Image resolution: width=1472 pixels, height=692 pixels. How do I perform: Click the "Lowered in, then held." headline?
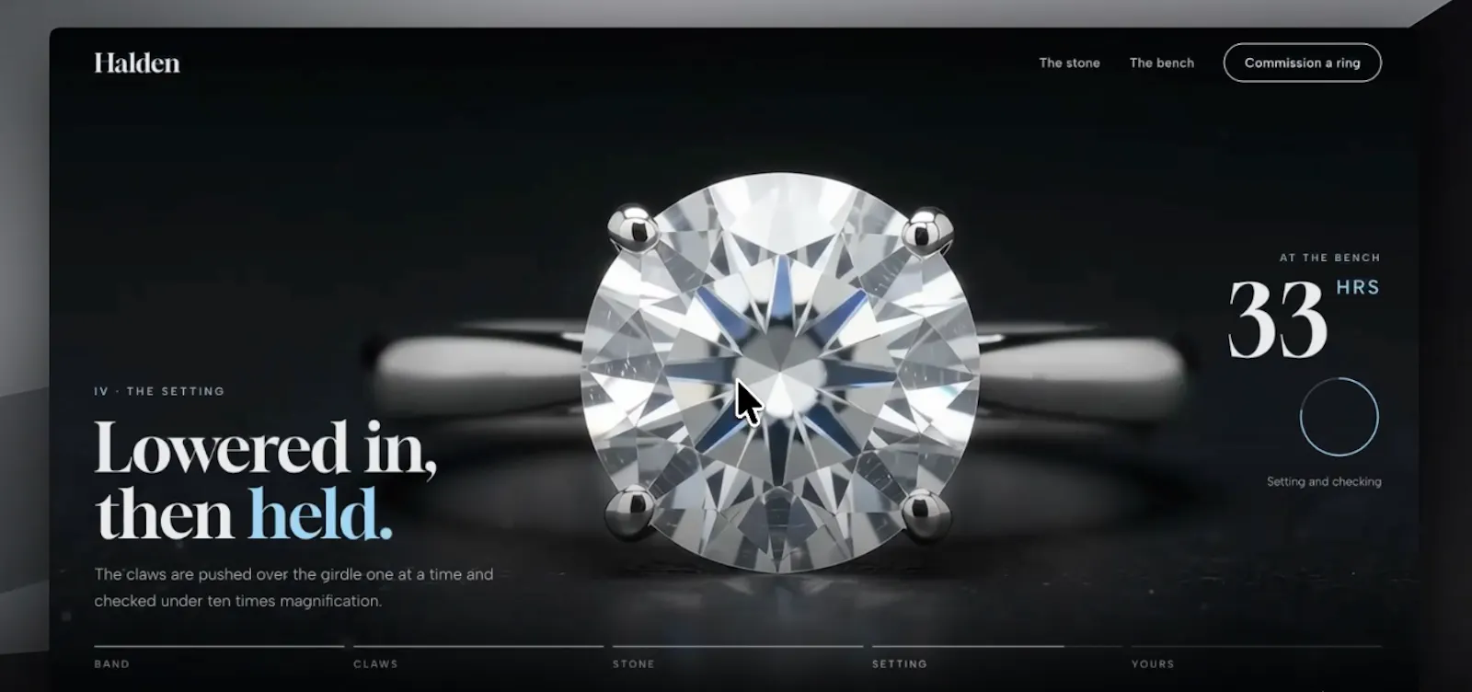point(266,480)
